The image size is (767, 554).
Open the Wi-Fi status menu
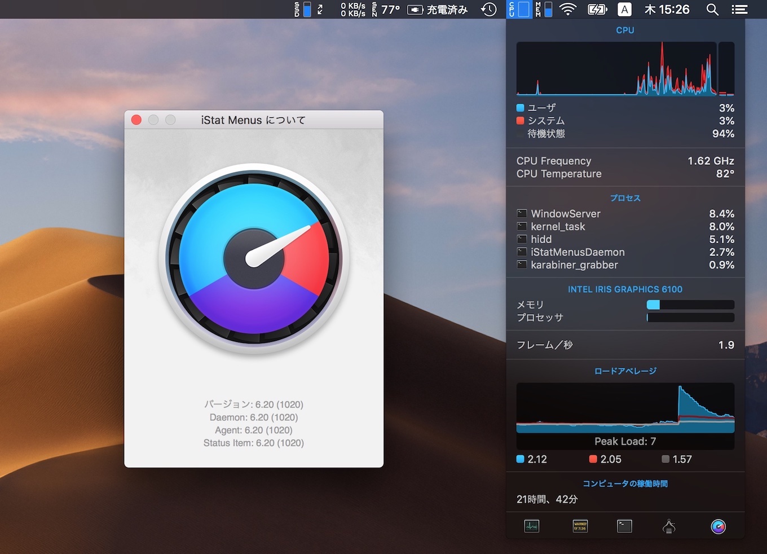pyautogui.click(x=568, y=9)
